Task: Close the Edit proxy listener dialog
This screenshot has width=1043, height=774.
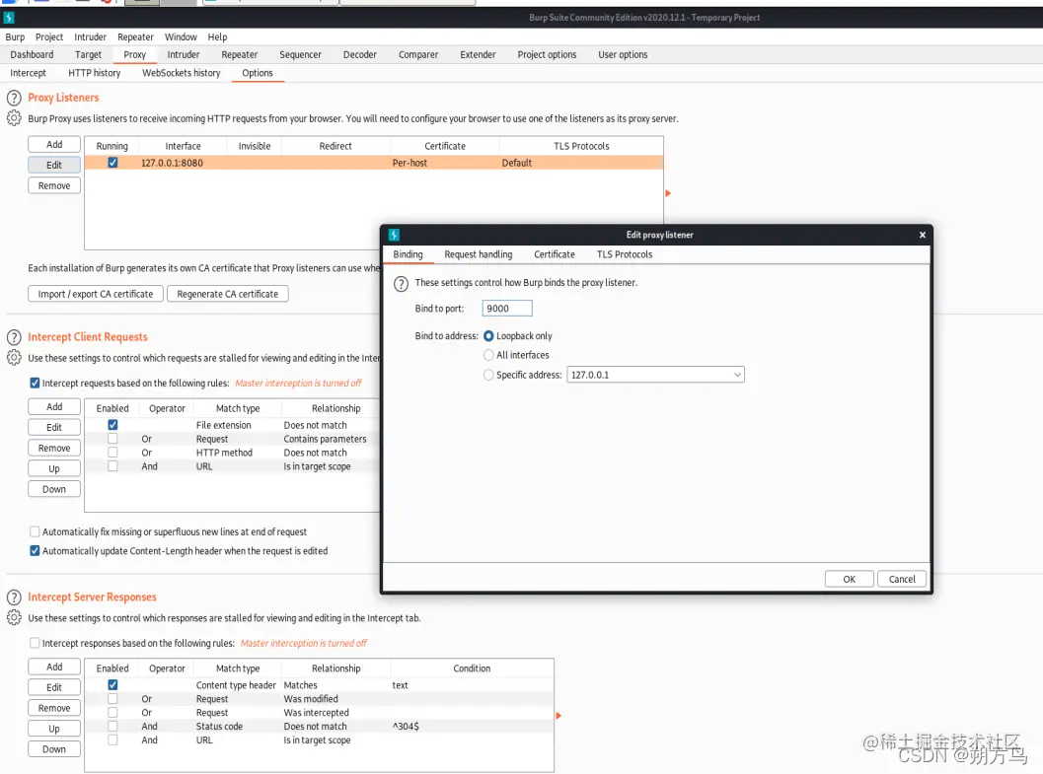Action: pos(922,235)
